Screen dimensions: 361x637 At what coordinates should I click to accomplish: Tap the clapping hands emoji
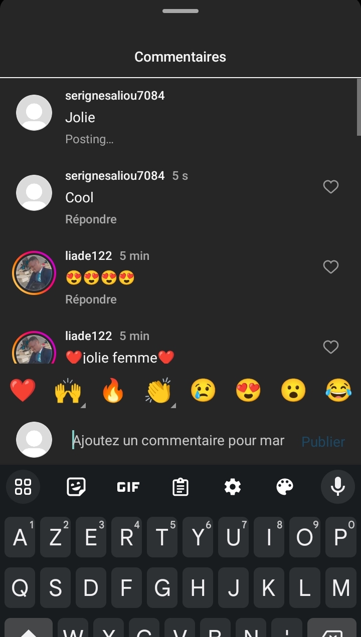158,391
